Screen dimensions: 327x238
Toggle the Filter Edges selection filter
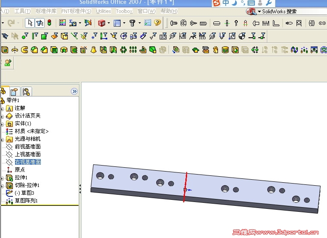pos(35,36)
